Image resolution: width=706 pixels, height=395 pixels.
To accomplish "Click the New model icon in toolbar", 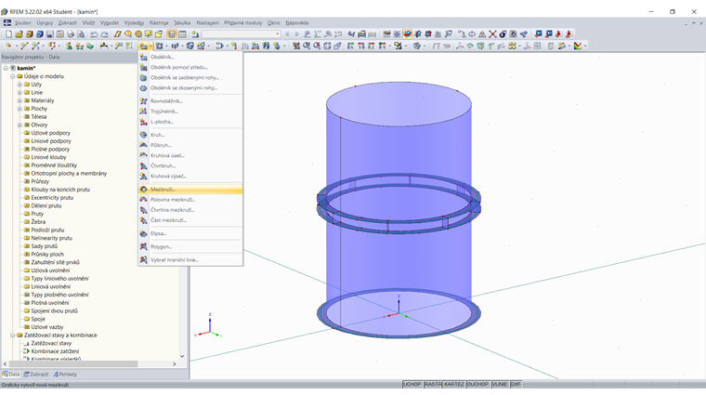I will click(8, 34).
